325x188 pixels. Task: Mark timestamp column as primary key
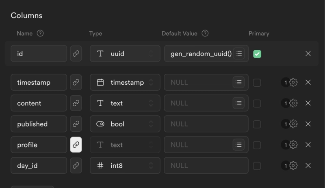point(257,83)
